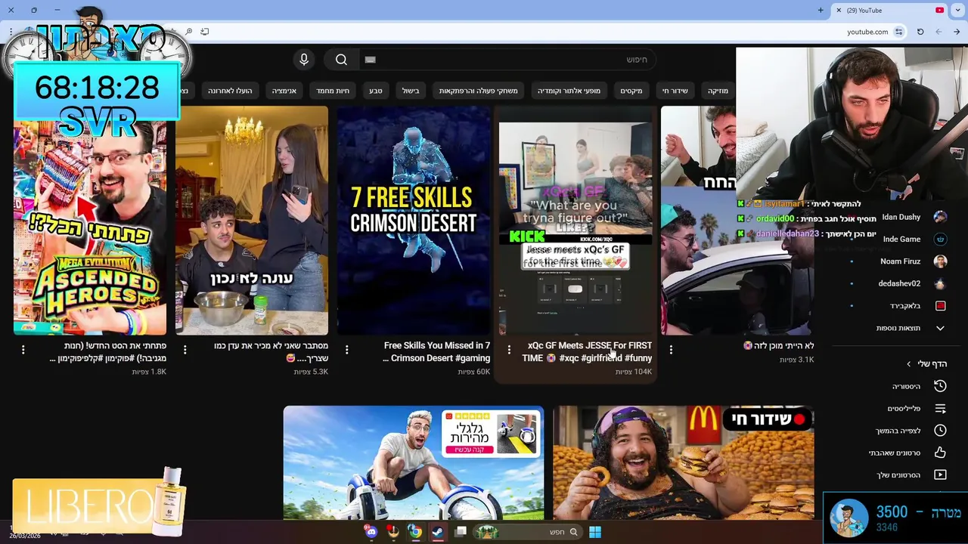This screenshot has height=544, width=968.
Task: Open the My Page (הדף שלי) chevron
Action: coord(909,364)
